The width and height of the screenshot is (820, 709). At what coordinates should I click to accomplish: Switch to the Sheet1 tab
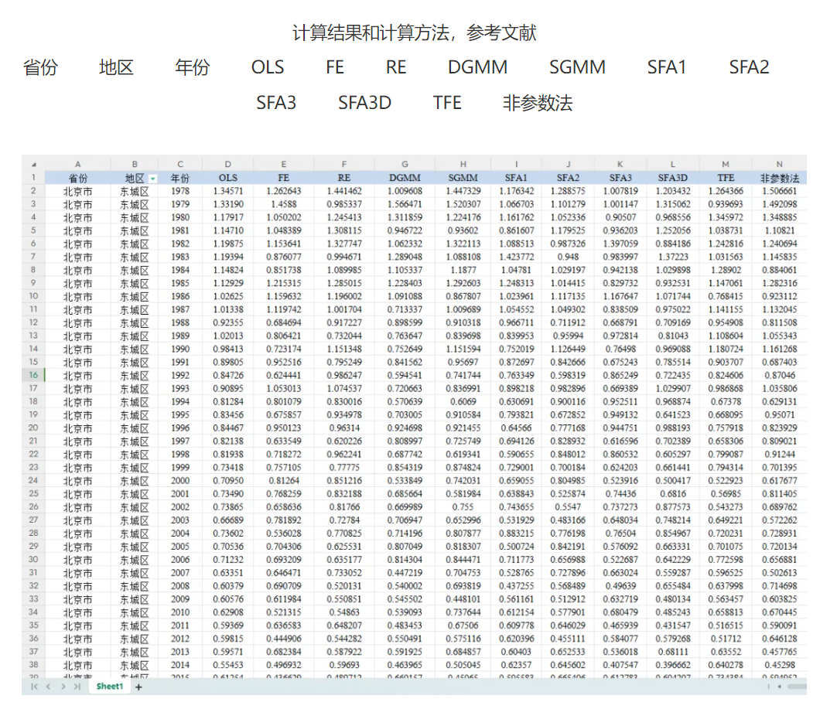pos(109,687)
